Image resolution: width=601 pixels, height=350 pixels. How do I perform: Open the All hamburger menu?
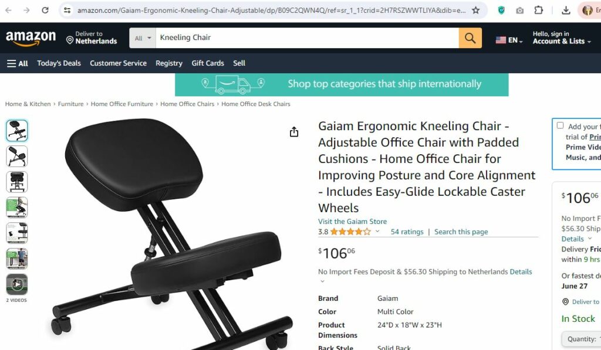(x=17, y=63)
